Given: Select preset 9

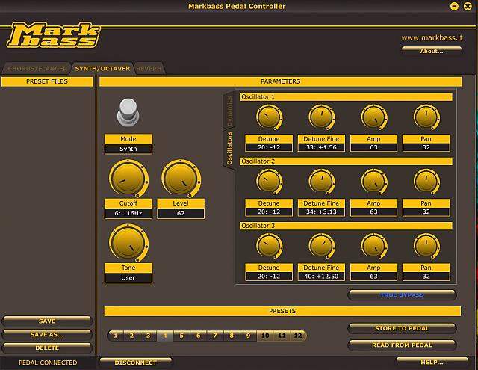Looking at the screenshot, I should (x=248, y=336).
